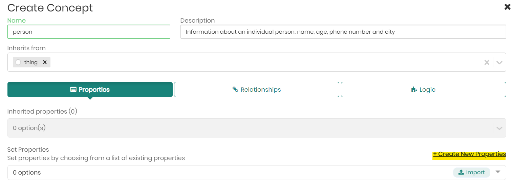Clear all Inherits from selections
This screenshot has height=183, width=514.
tap(487, 62)
